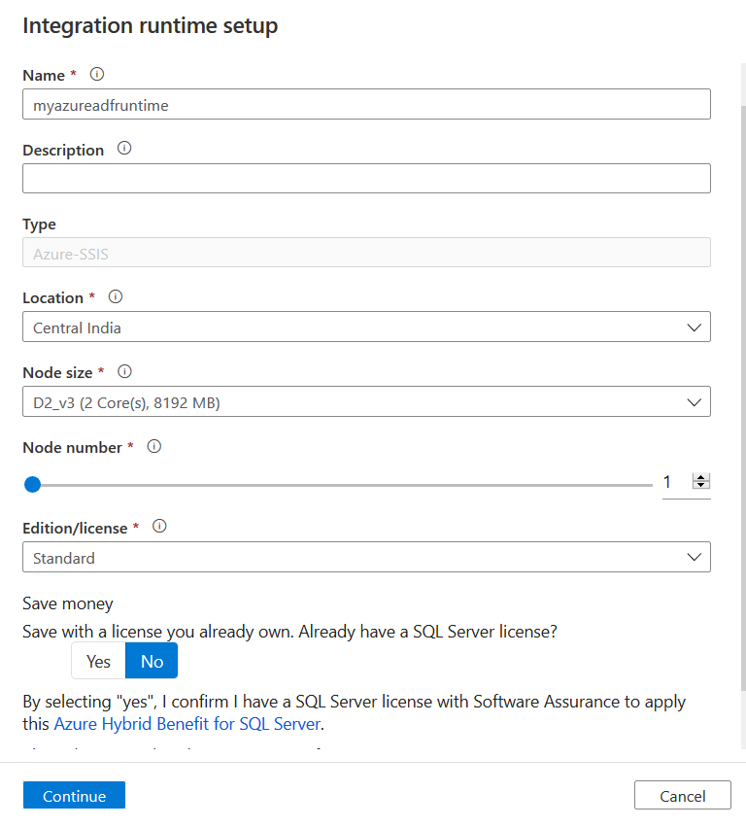Screen dimensions: 746x827
Task: Open the Edition/license dropdown
Action: (x=366, y=558)
